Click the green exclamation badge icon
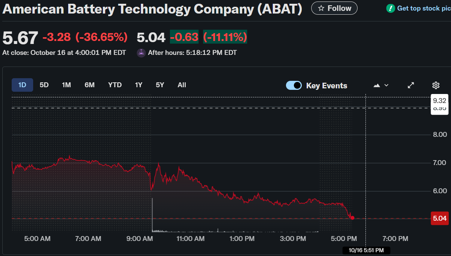The image size is (451, 256). pos(390,8)
